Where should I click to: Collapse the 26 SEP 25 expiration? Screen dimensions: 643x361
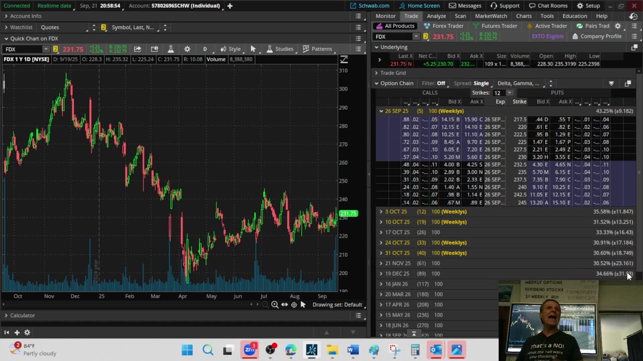tap(381, 111)
